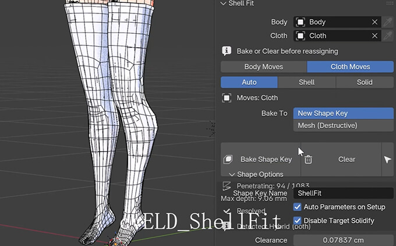Click the Clearance value slider
This screenshot has height=246, width=396.
(343, 240)
